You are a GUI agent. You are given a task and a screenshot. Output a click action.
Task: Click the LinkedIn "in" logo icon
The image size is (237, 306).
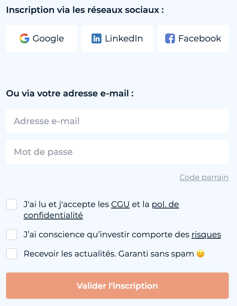[97, 38]
